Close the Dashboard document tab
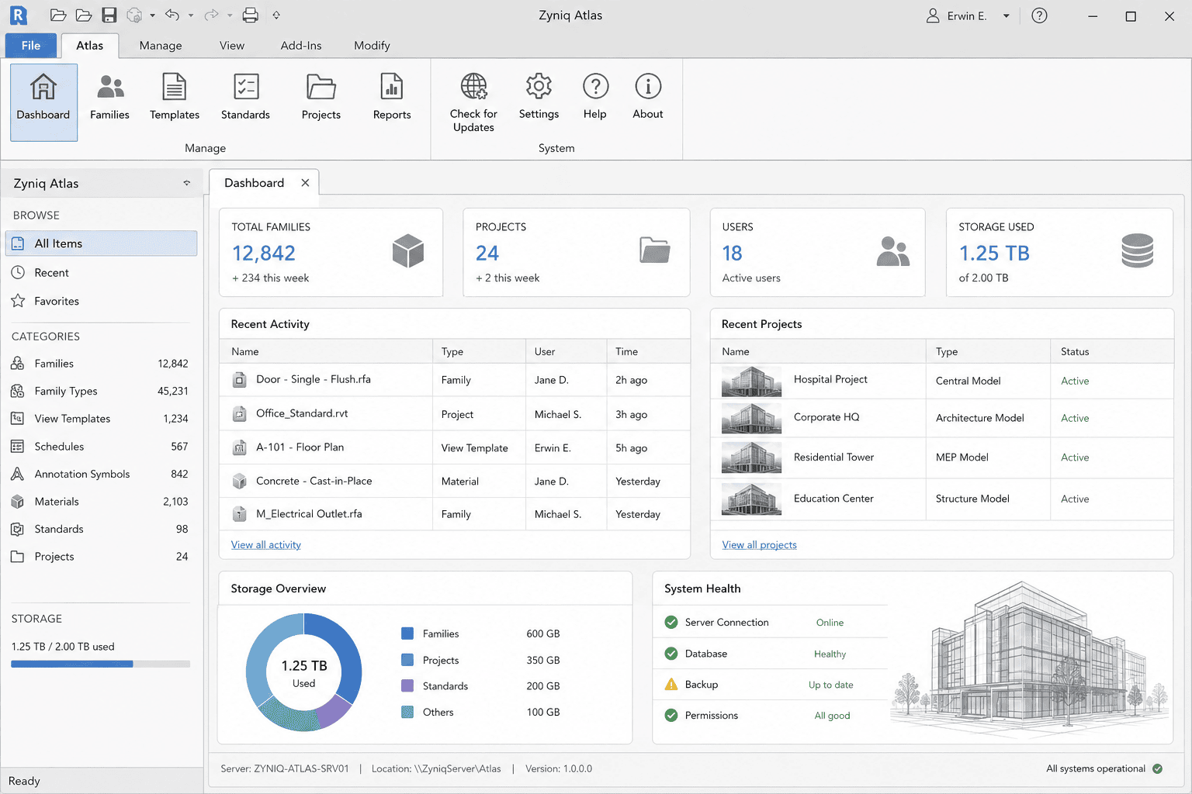Image resolution: width=1192 pixels, height=794 pixels. (x=305, y=183)
